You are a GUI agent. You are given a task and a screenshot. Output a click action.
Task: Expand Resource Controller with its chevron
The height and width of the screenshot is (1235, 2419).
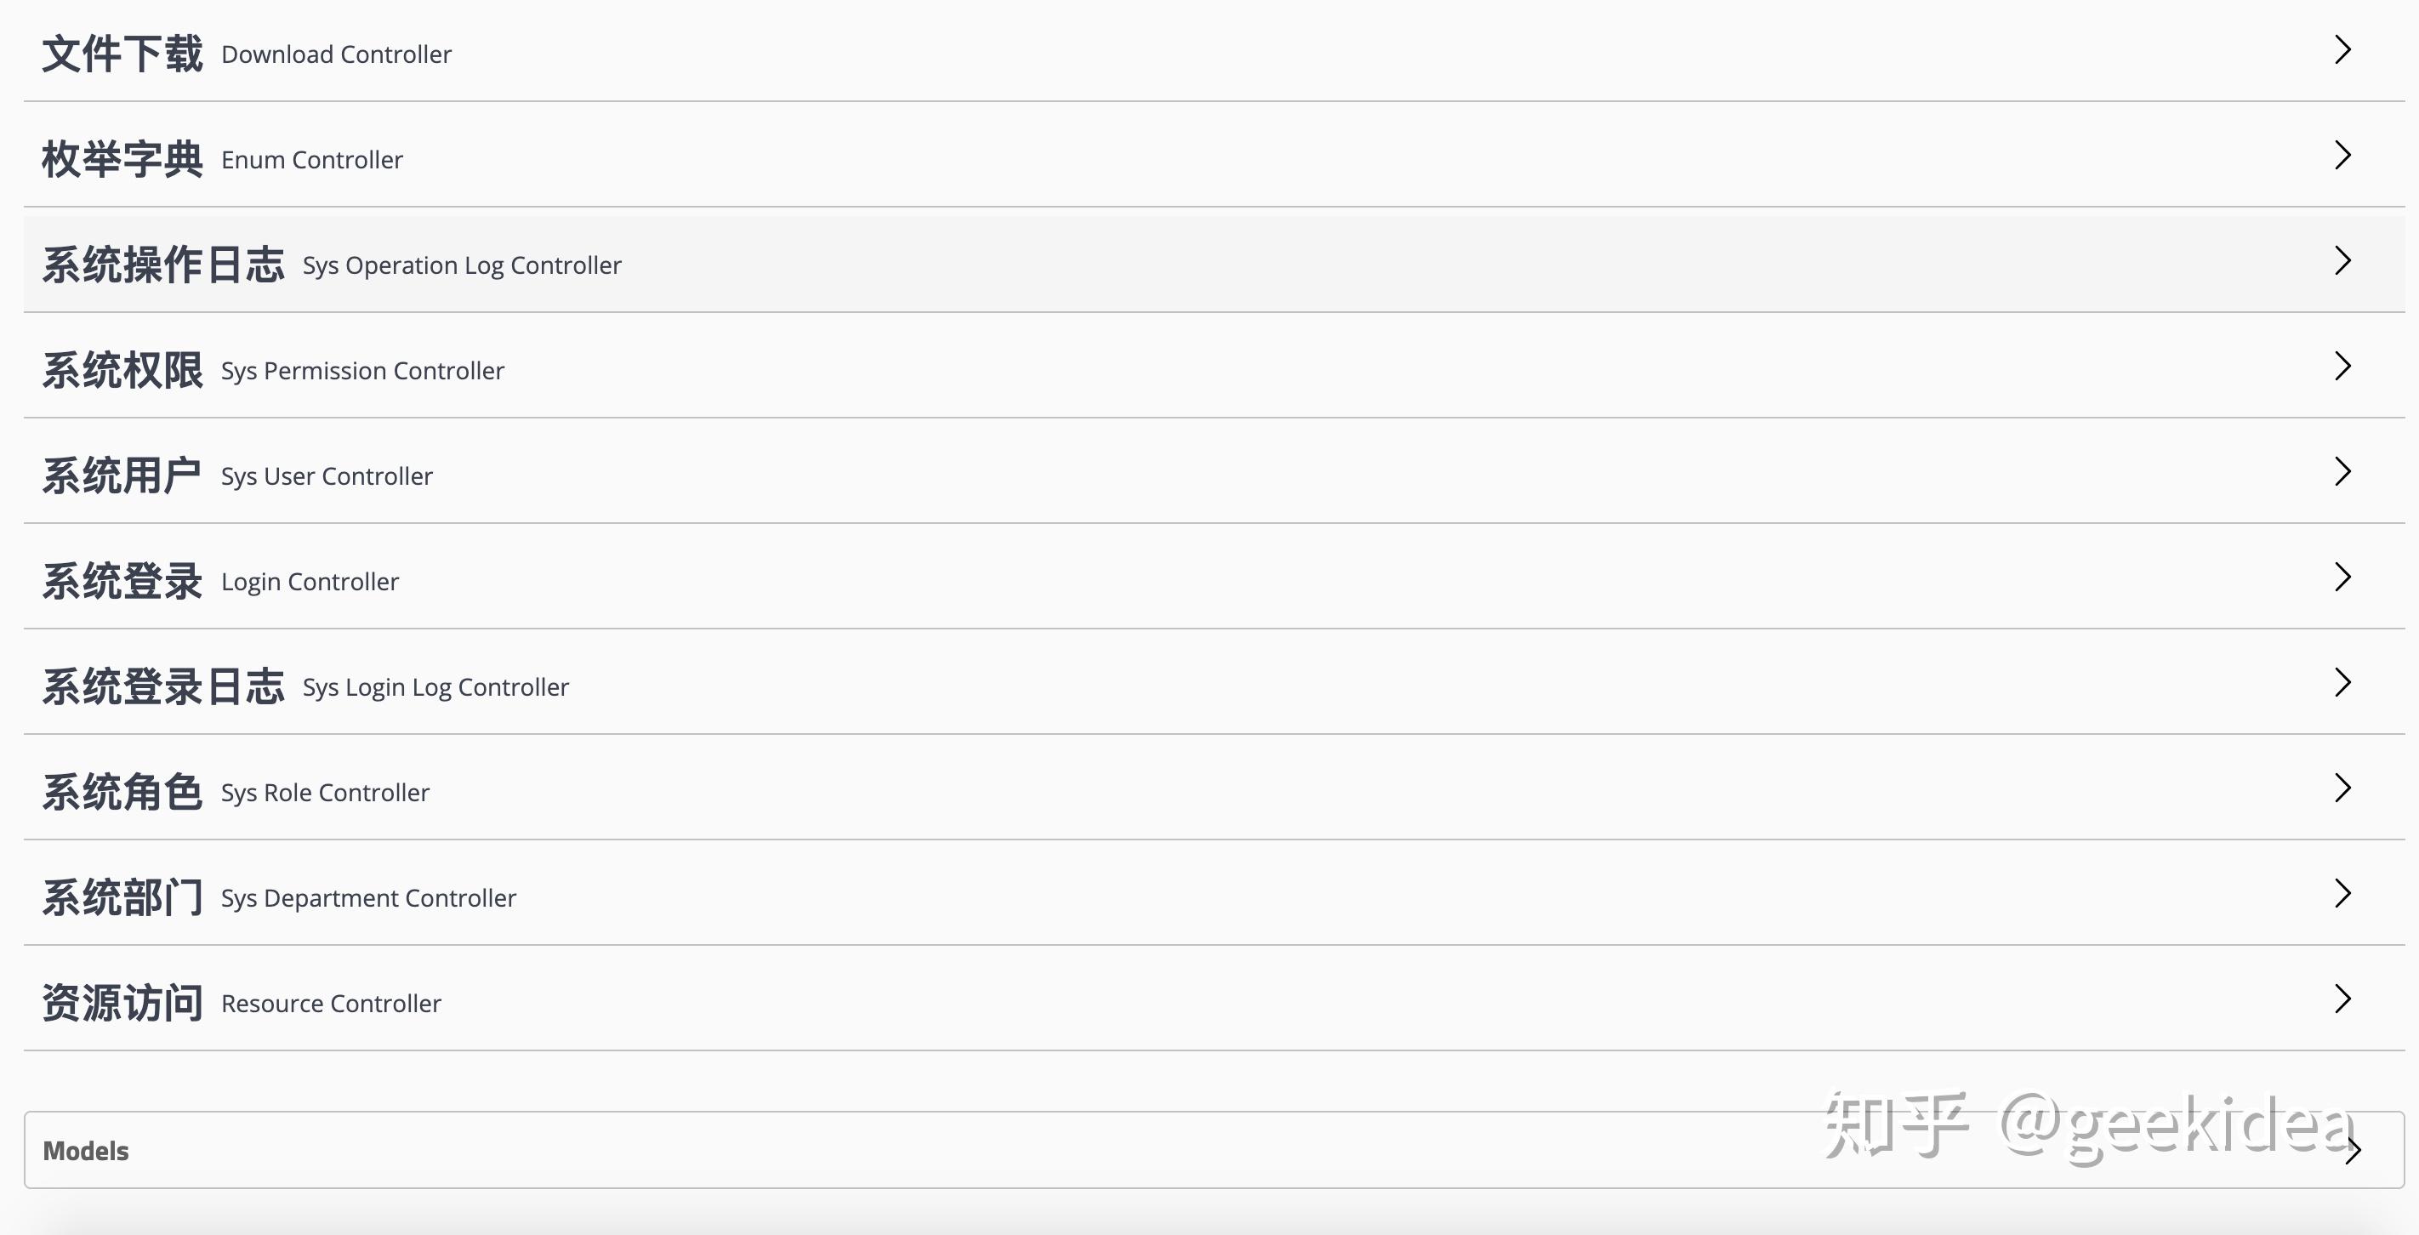[x=2343, y=999]
